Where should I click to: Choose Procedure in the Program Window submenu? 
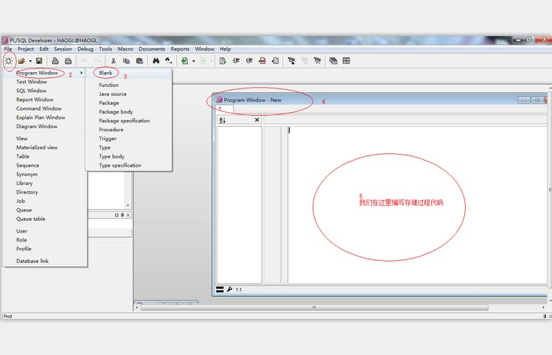coord(111,130)
